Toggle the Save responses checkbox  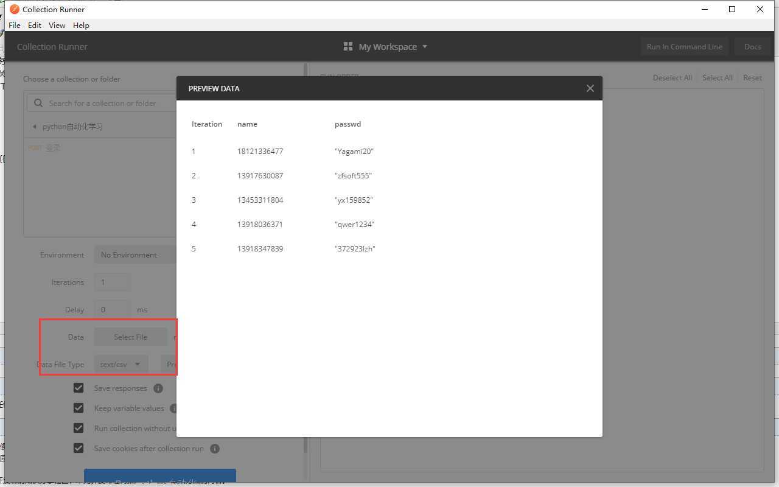[x=79, y=388]
